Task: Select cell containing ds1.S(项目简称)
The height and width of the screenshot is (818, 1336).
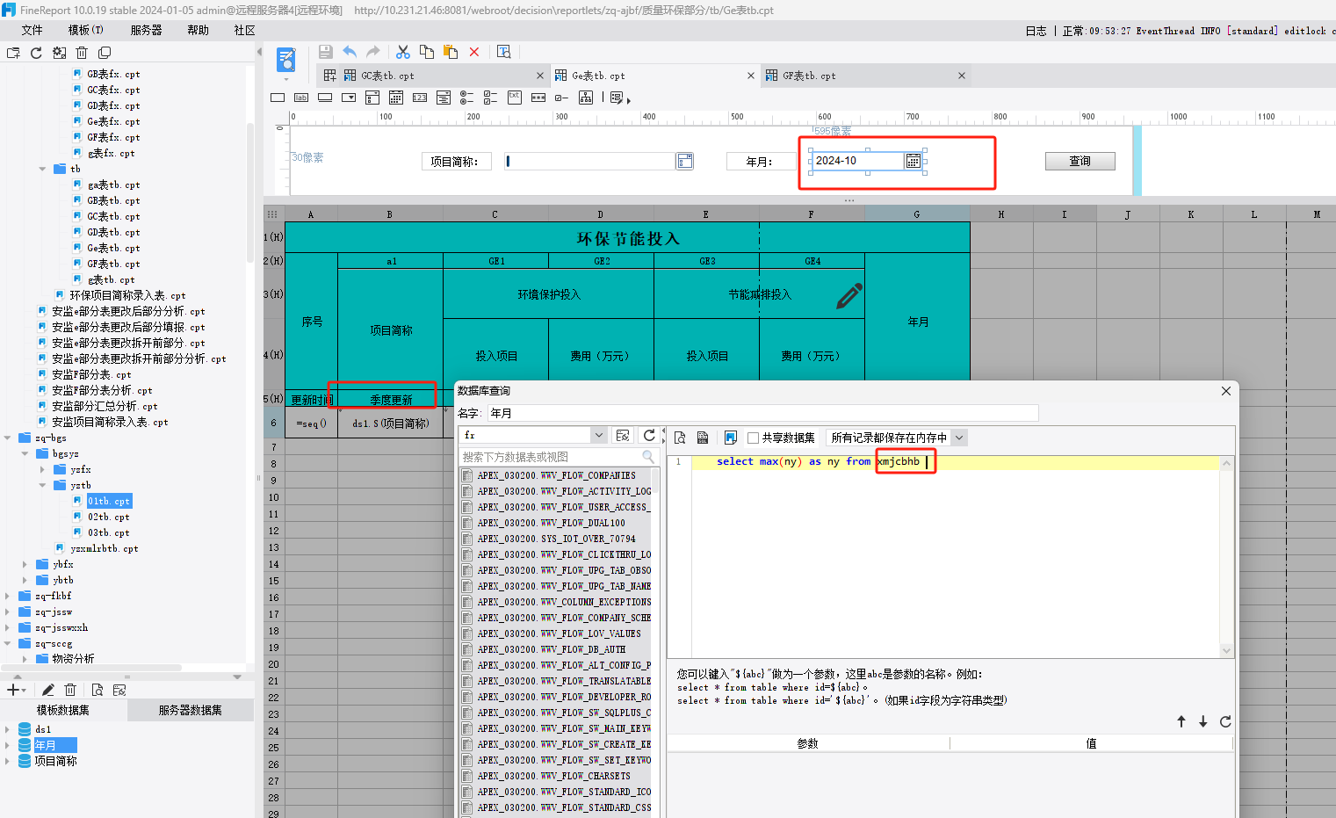Action: point(391,423)
